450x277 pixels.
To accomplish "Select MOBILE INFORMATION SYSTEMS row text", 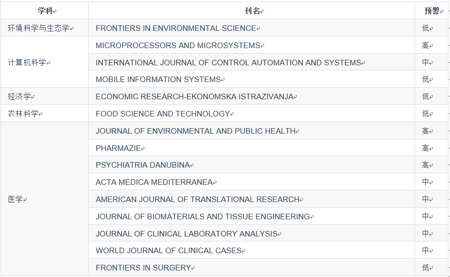I will tap(158, 80).
